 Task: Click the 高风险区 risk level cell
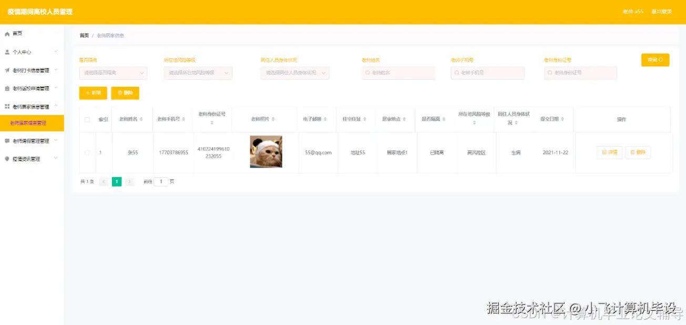(476, 153)
